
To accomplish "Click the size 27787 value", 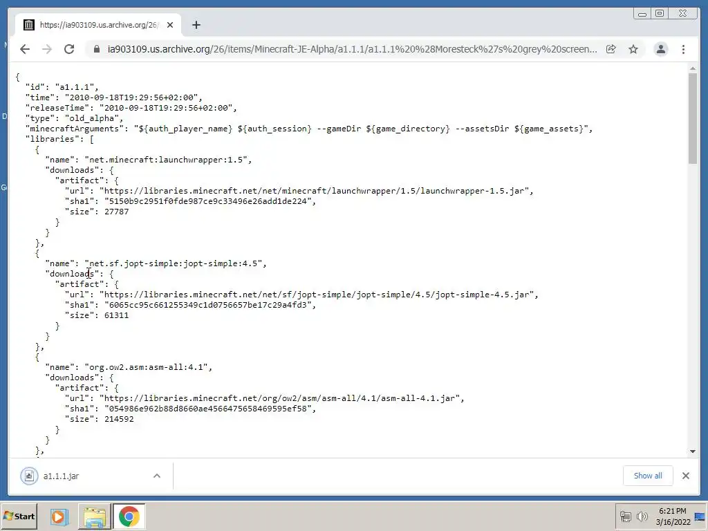I will 116,212.
